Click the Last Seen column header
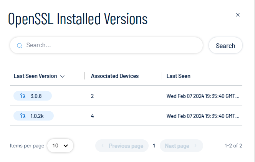The width and height of the screenshot is (255, 162). [x=179, y=76]
